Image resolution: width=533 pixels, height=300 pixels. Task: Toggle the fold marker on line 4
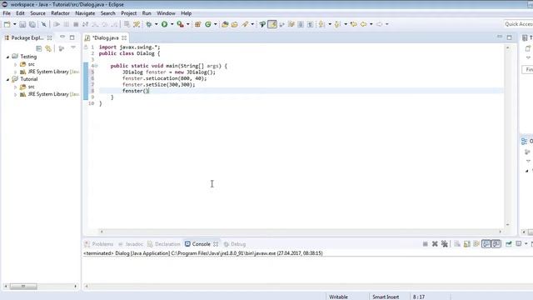(x=97, y=66)
